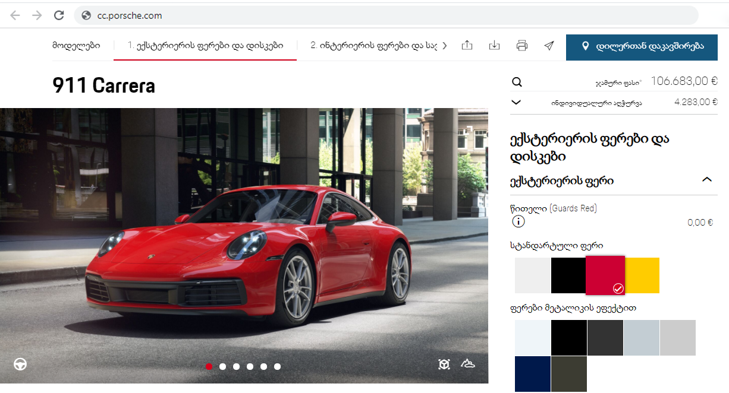Click the download icon in top toolbar
The image size is (729, 393).
494,46
